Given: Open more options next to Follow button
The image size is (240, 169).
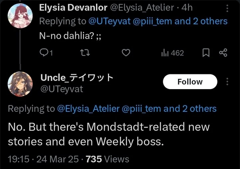Looking at the screenshot, I should click(x=227, y=82).
